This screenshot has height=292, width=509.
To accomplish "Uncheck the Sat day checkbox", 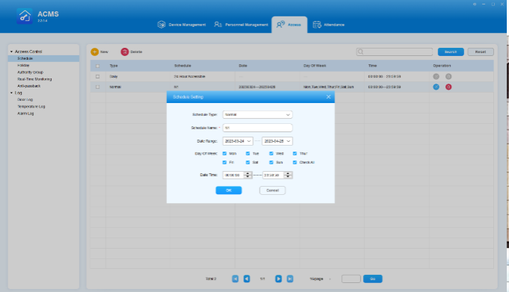I will (248, 162).
